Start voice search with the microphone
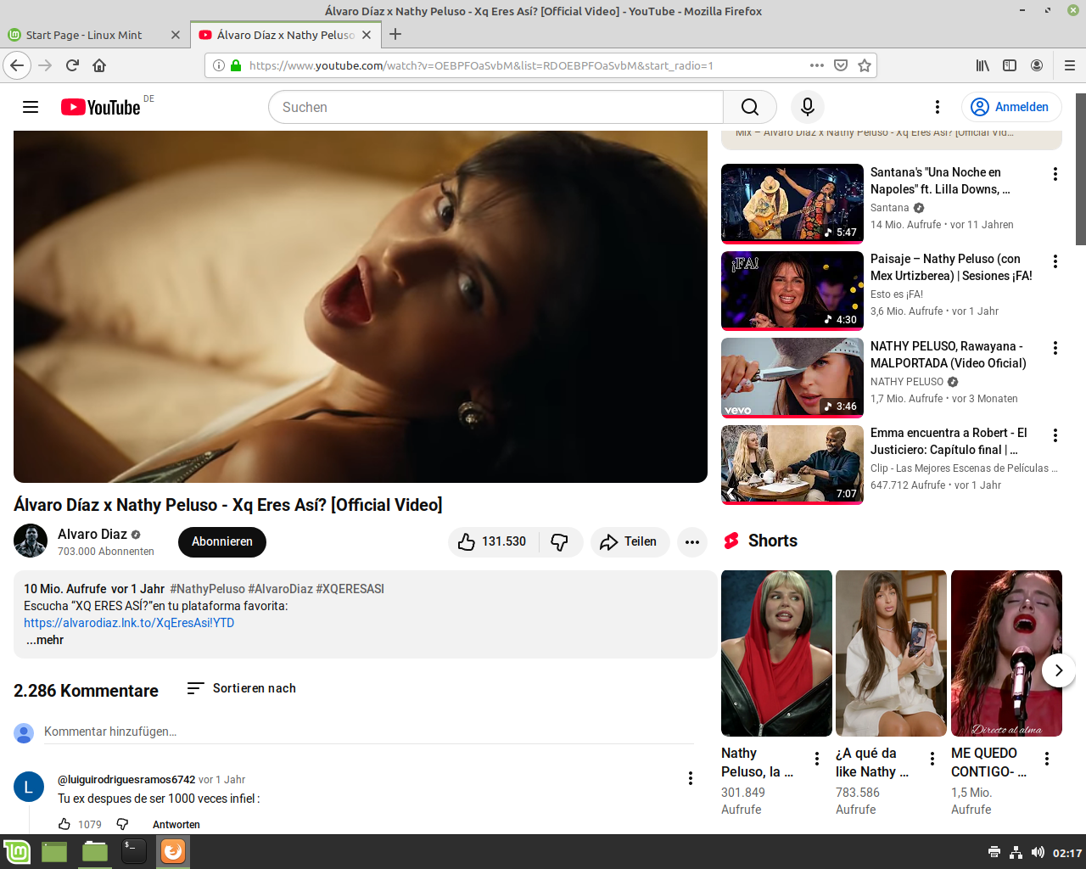Viewport: 1086px width, 869px height. click(x=808, y=107)
